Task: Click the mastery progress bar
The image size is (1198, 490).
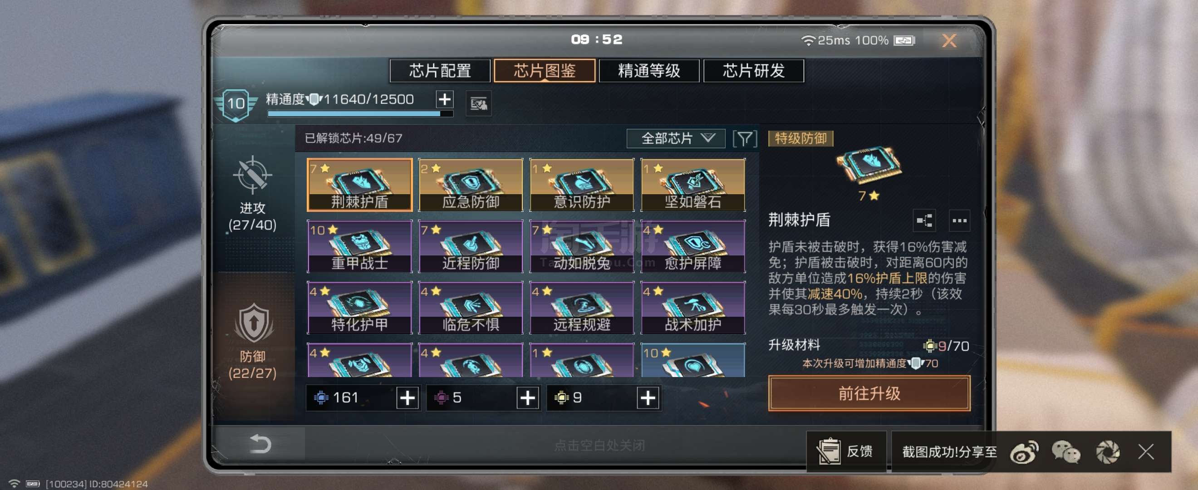Action: pyautogui.click(x=359, y=113)
